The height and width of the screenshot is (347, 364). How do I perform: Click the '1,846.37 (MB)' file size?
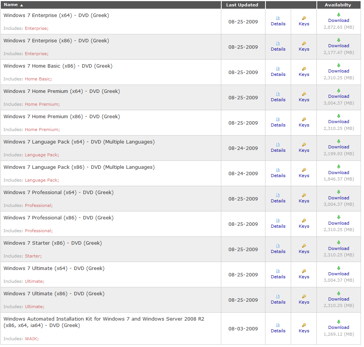[x=339, y=179]
